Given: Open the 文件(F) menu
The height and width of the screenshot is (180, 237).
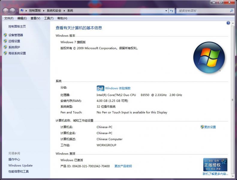Looking at the screenshot, I should [9, 18].
